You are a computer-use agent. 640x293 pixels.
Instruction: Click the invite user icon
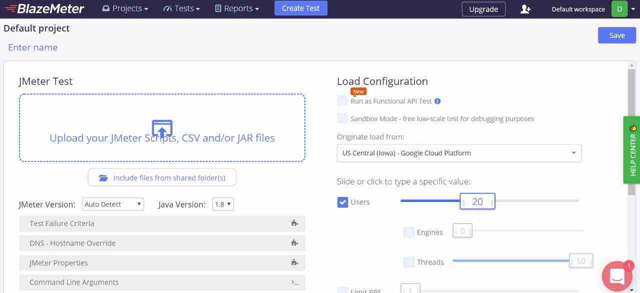pyautogui.click(x=525, y=9)
